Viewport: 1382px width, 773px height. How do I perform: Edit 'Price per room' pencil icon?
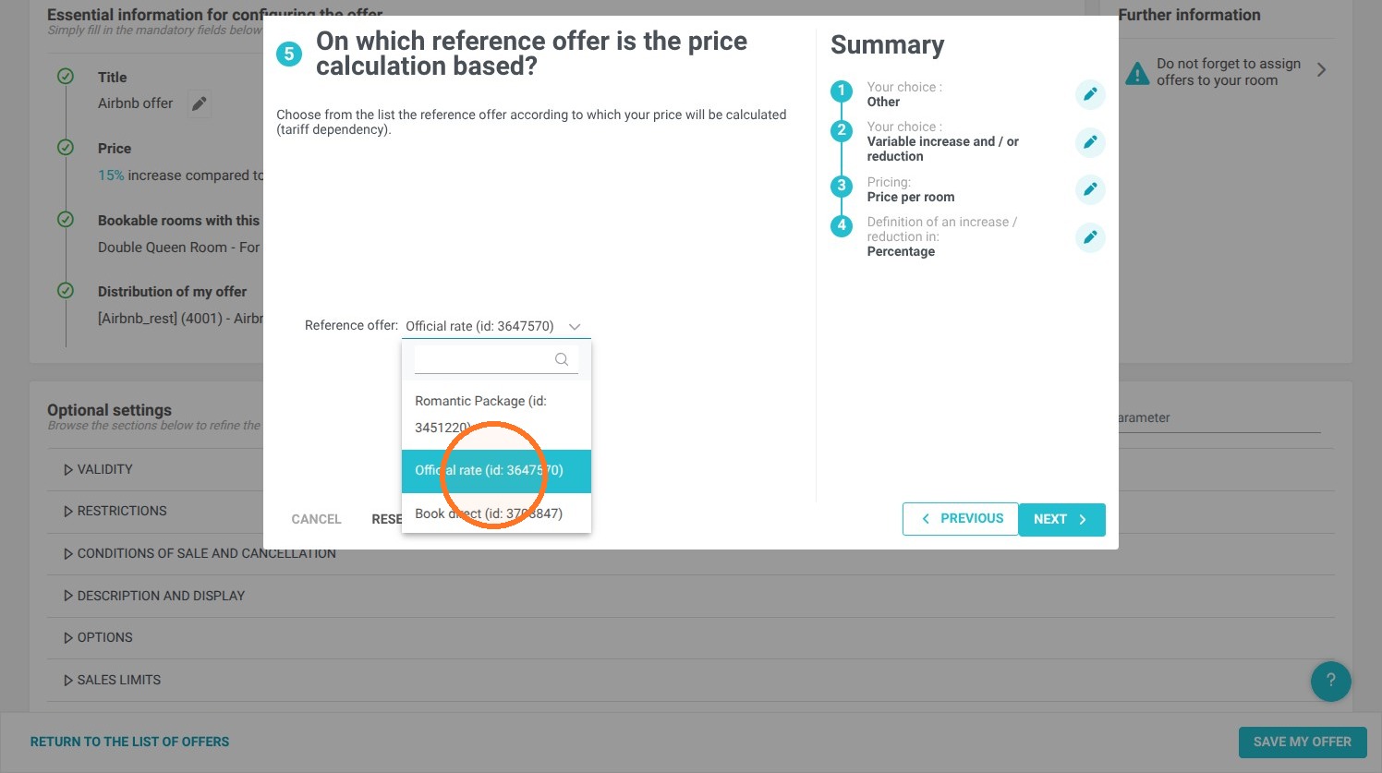coord(1090,189)
